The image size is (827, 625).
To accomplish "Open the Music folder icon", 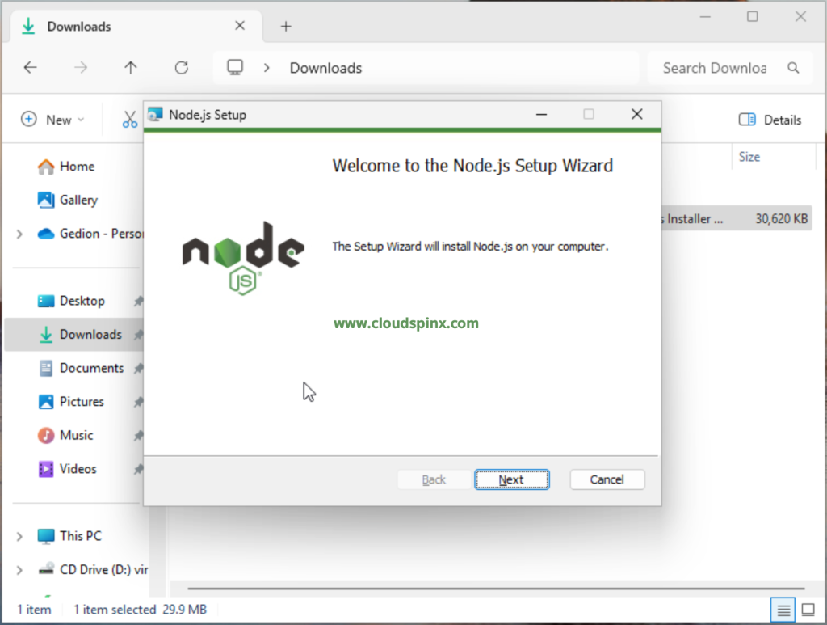I will point(44,435).
